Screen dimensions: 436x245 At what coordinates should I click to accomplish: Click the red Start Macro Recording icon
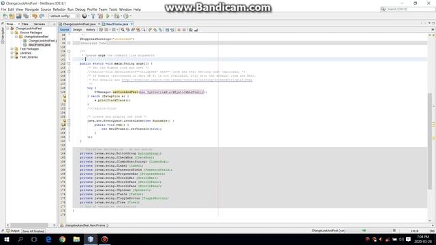coord(178,30)
